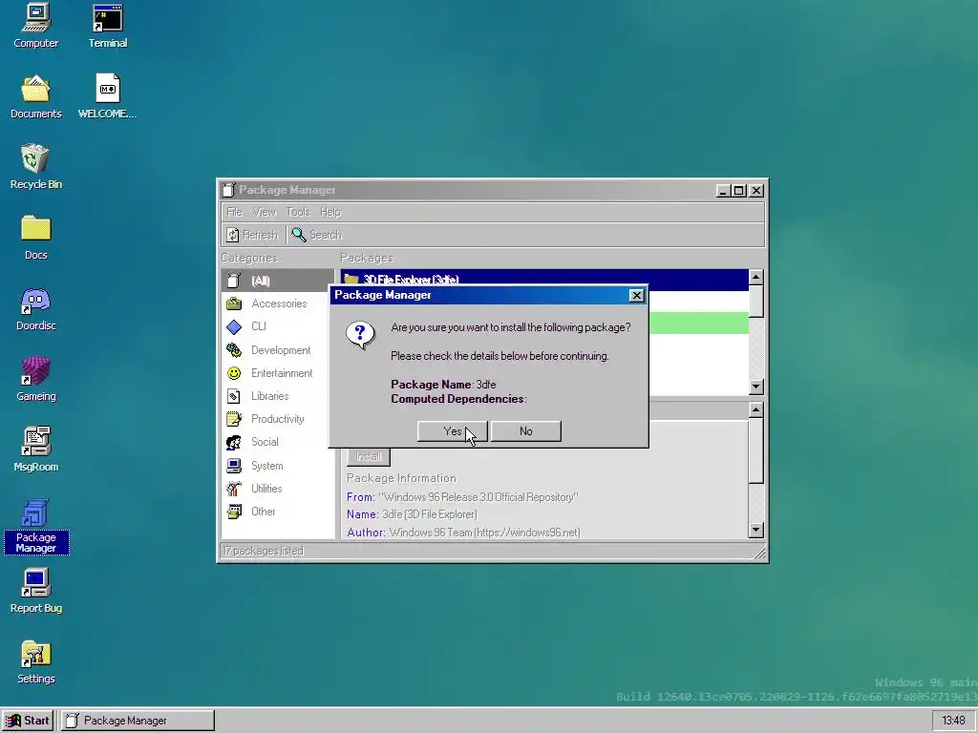Click the Install button in details pane
The image size is (978, 733).
click(369, 457)
